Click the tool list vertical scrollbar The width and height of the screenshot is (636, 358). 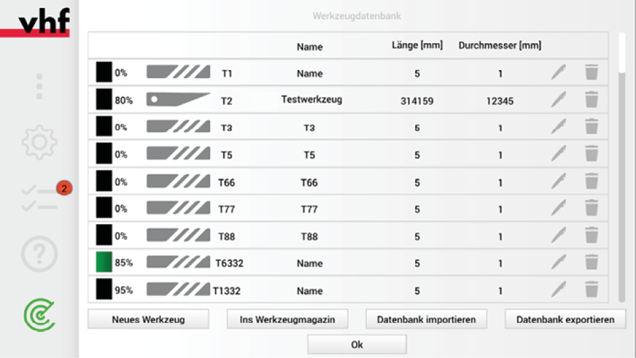point(622,167)
